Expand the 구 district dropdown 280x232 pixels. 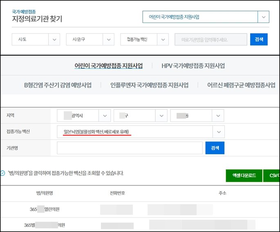[140, 116]
